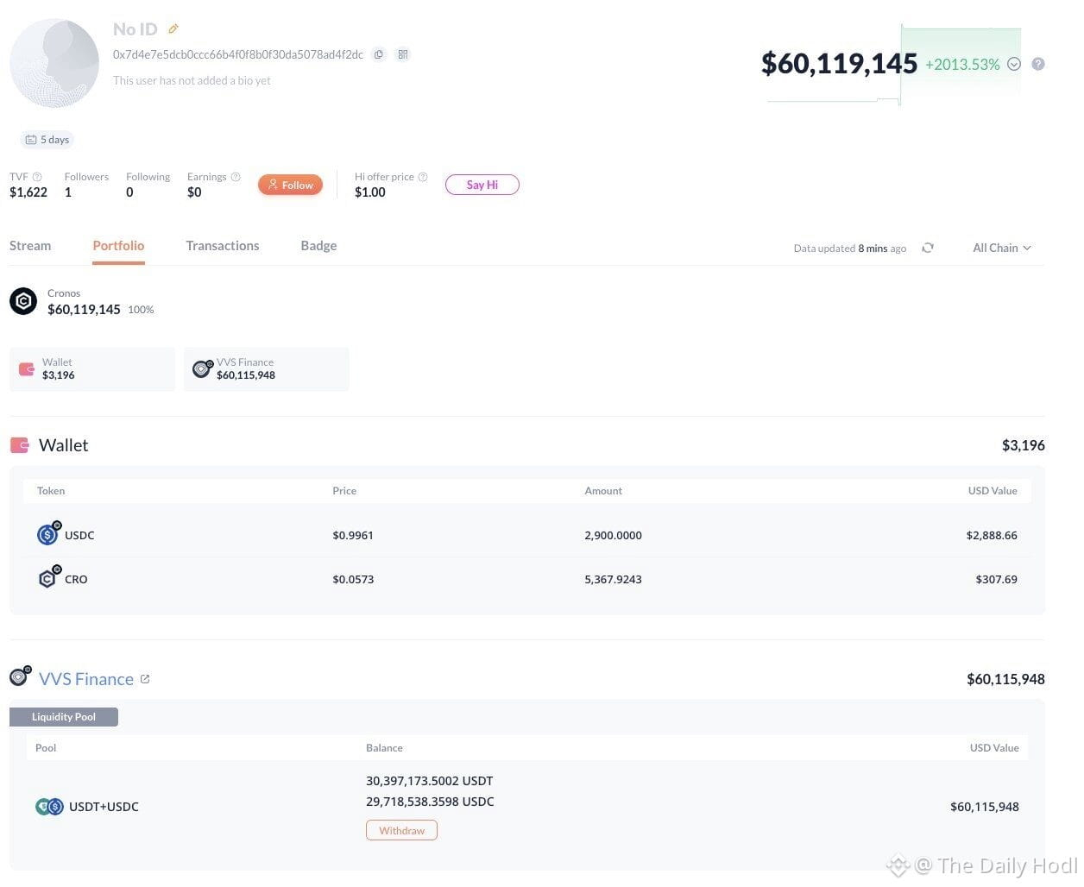The image size is (1084, 887).
Task: Open the Badge tab
Action: [318, 246]
